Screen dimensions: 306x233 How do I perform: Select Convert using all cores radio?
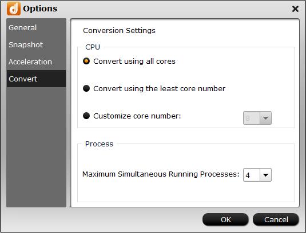tap(86, 61)
